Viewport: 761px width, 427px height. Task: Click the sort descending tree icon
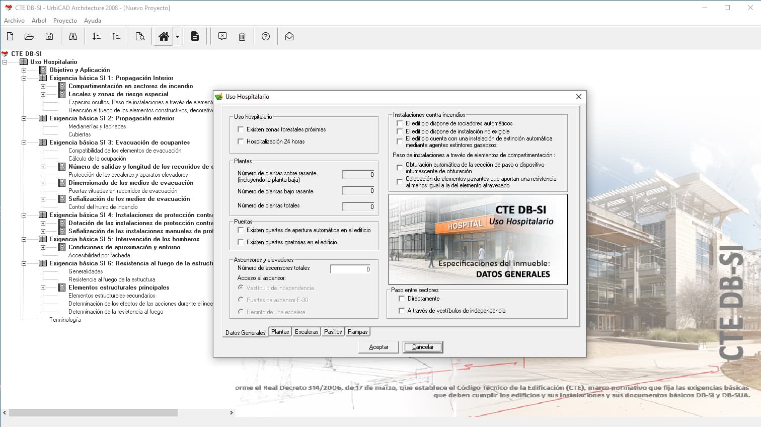click(x=96, y=36)
